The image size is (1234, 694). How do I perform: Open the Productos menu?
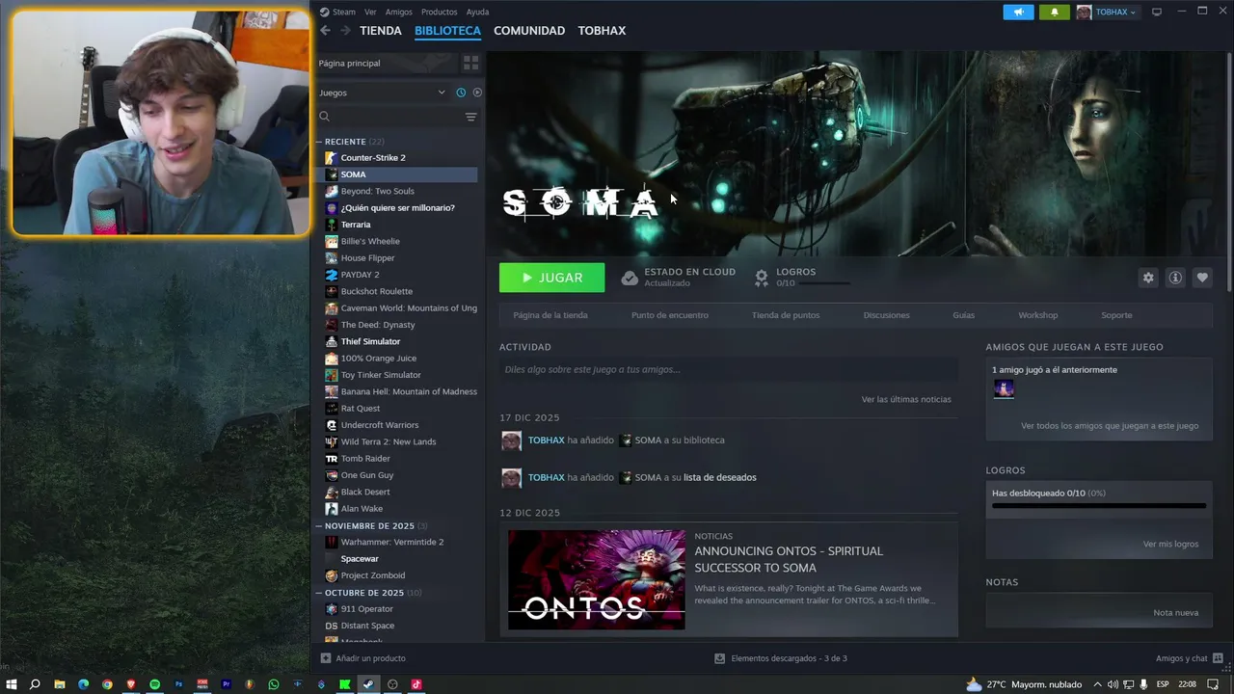point(439,12)
